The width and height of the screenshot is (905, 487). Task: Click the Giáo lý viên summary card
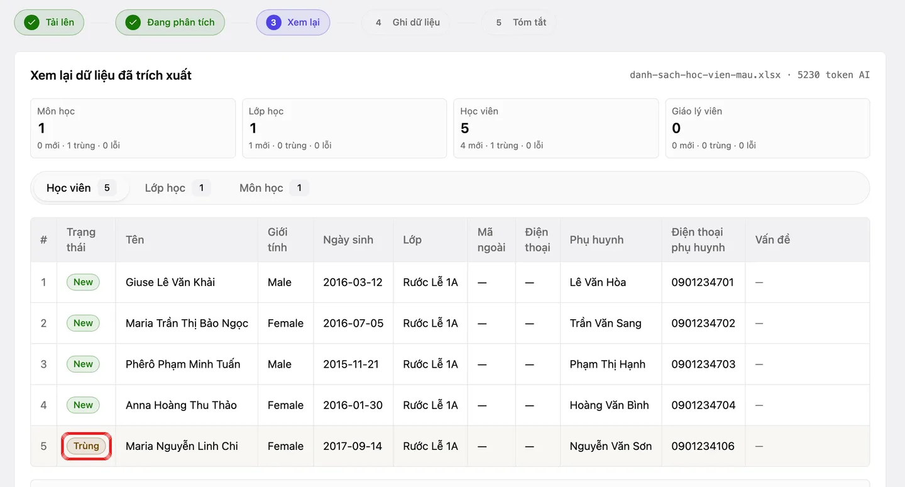tap(767, 128)
